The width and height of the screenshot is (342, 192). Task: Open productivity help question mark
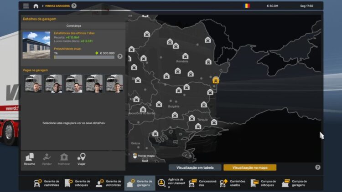click(120, 56)
